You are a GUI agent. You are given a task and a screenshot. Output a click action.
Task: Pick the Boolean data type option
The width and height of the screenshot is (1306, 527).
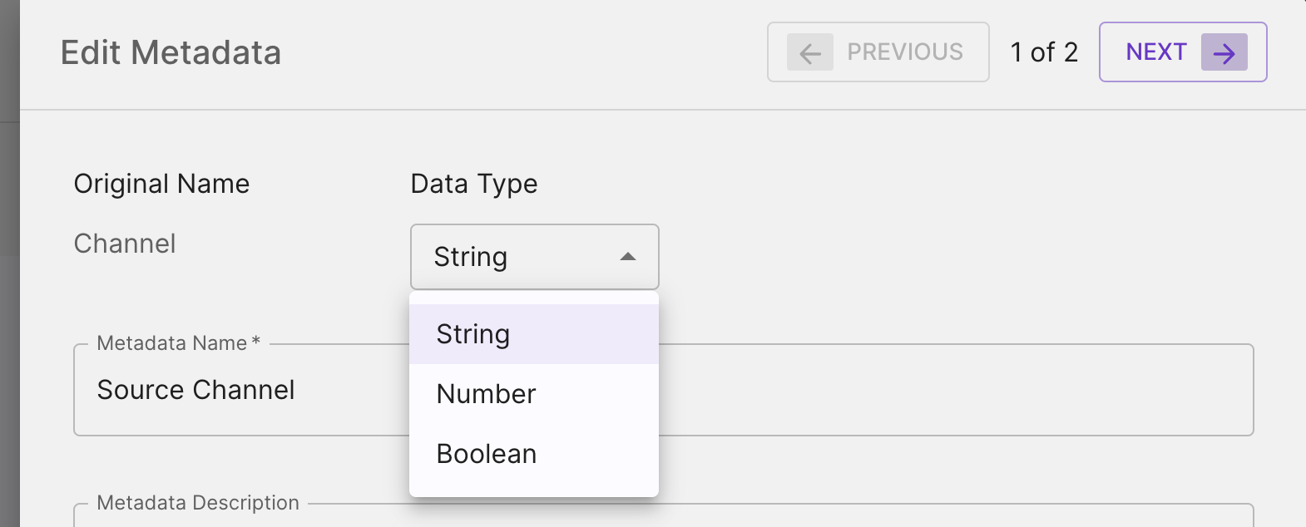(x=487, y=454)
